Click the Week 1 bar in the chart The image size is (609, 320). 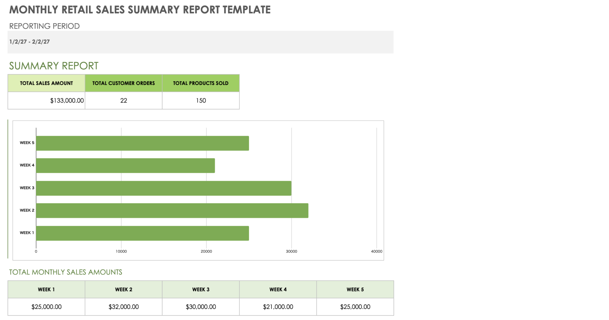(x=142, y=232)
